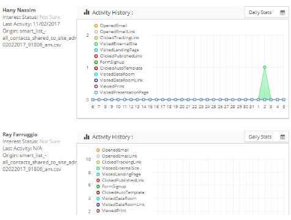Toggle ClickedAutoTemplate series in Ray's legend
Screen dimensions: 291x220
pyautogui.click(x=120, y=193)
